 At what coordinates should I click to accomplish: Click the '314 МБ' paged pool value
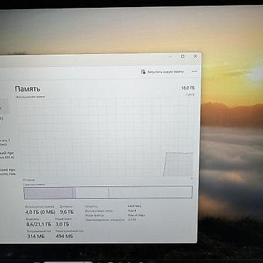click(x=36, y=236)
